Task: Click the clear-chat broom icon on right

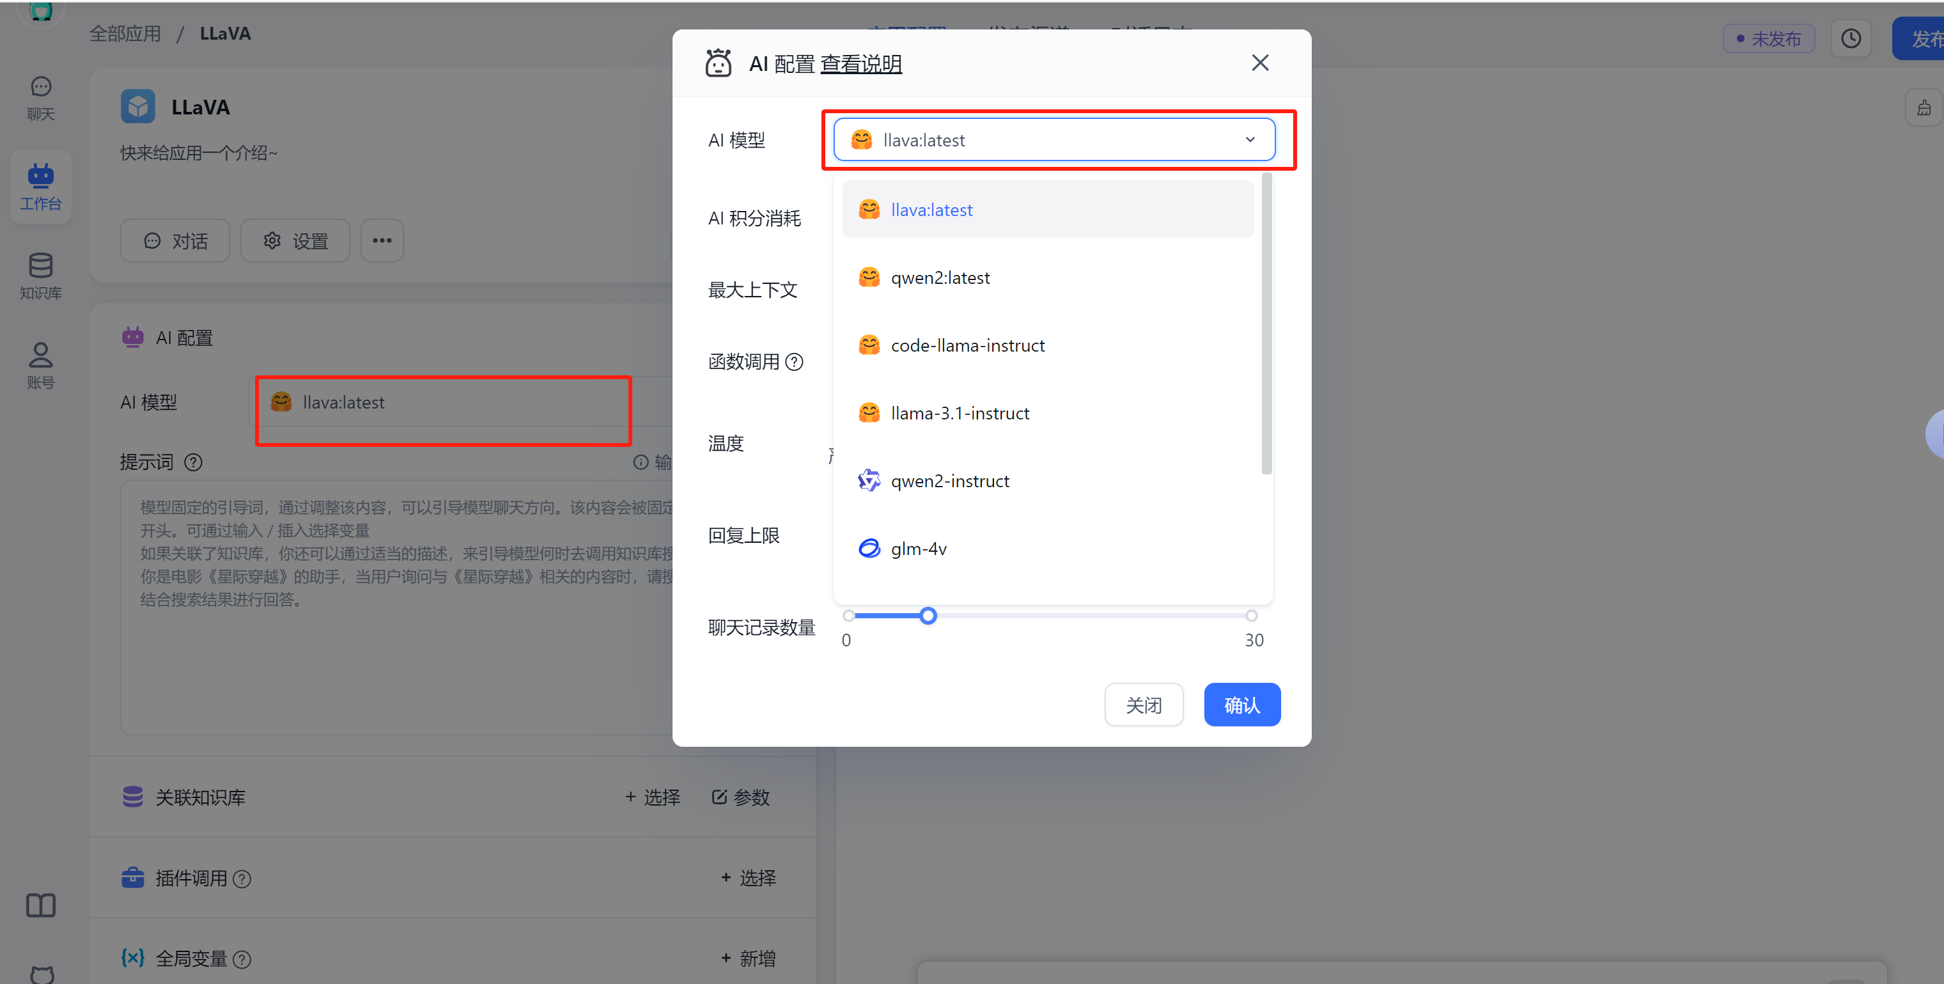Action: point(1924,108)
